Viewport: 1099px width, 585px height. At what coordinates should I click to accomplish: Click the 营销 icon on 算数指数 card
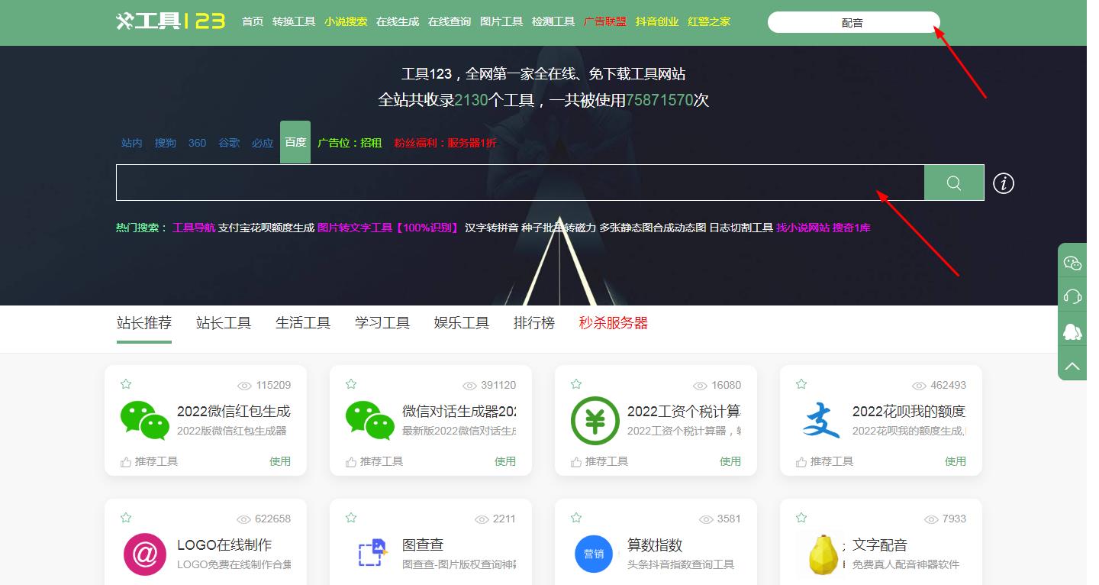(x=593, y=553)
